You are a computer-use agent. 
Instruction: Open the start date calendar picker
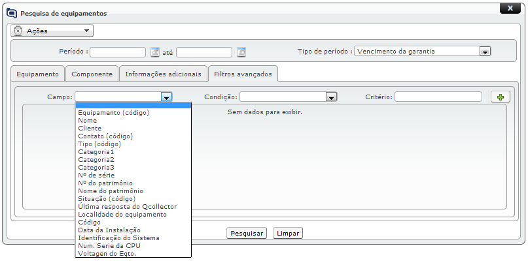coord(155,52)
